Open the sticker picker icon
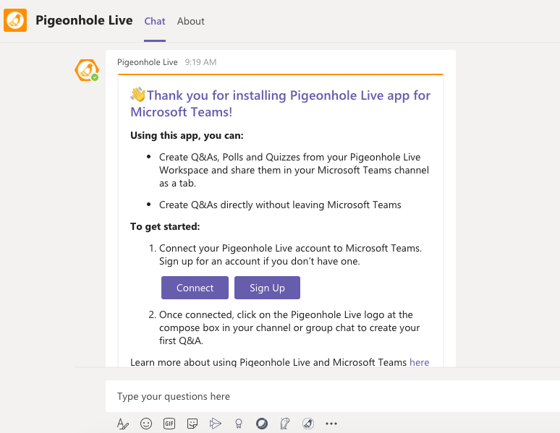This screenshot has height=433, width=560. 192,424
